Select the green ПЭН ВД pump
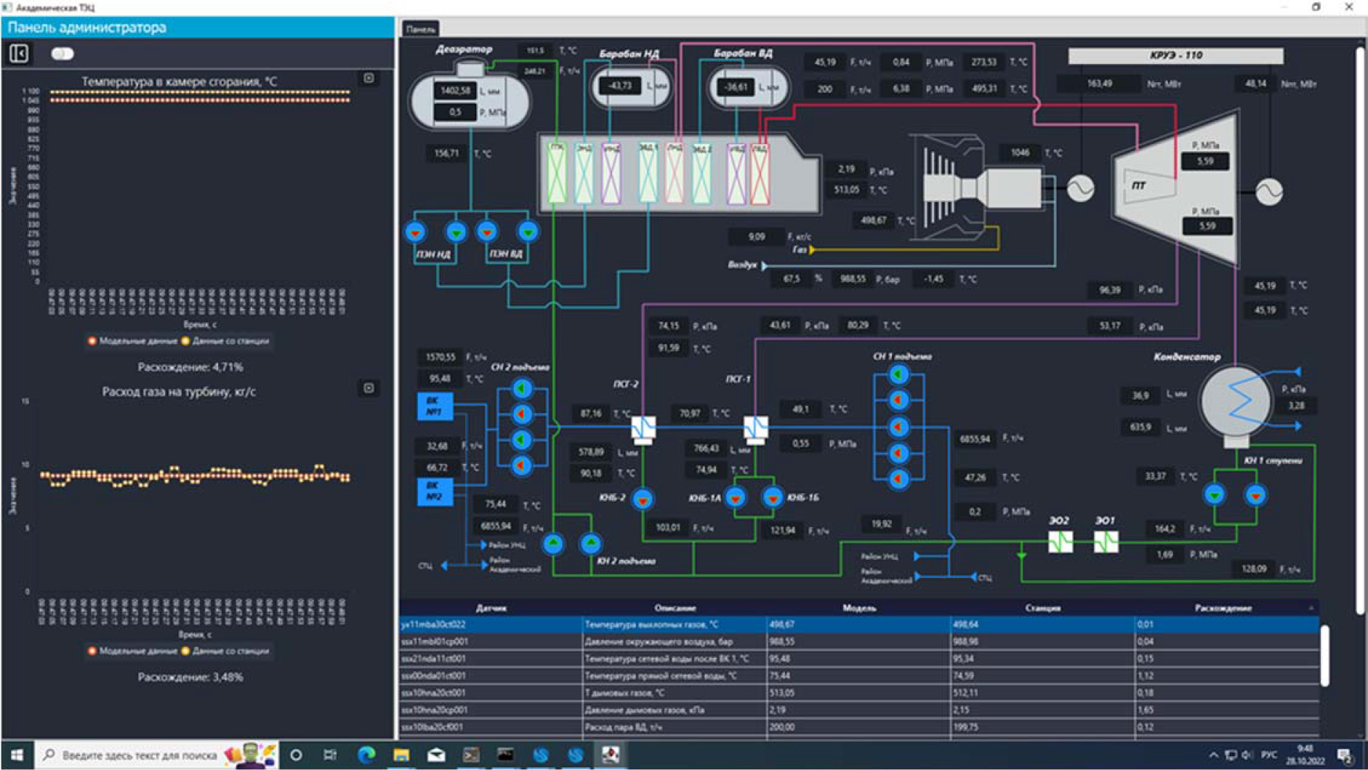This screenshot has width=1368, height=770. (x=528, y=233)
